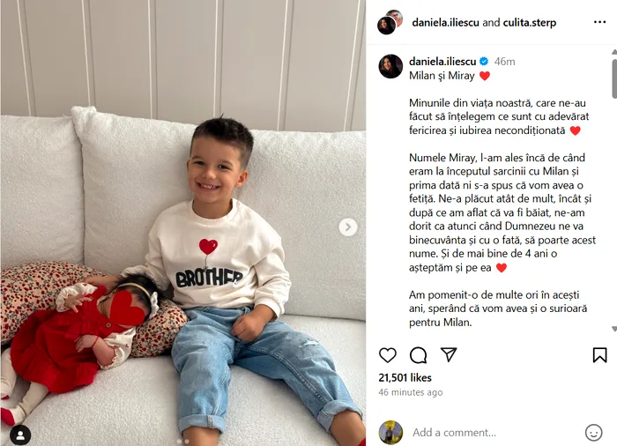Click the 46 minutes ago timestamp
617x446 pixels.
(x=411, y=392)
